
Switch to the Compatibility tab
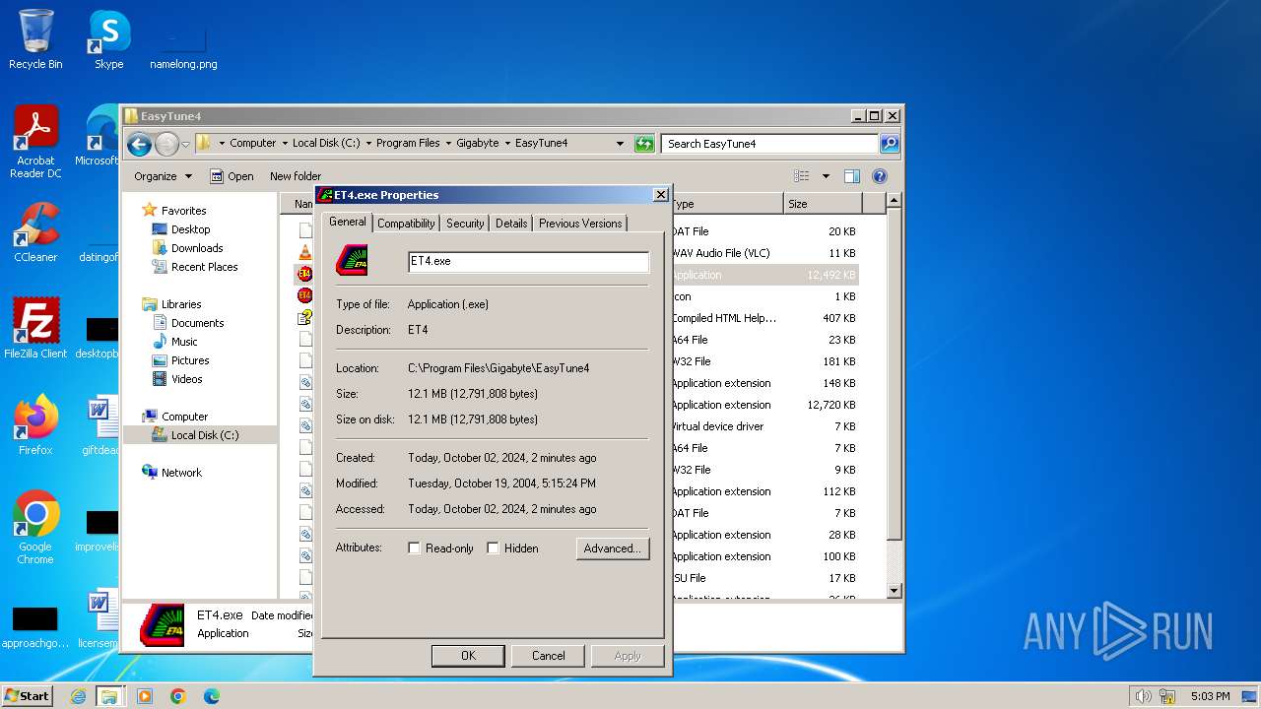pos(406,224)
